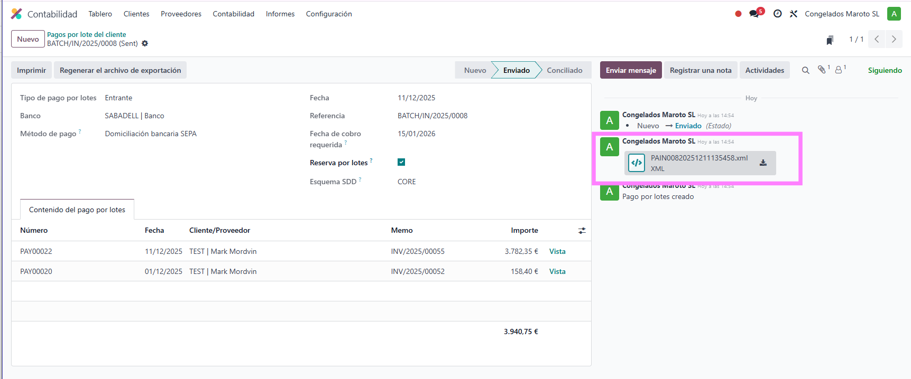Click the bookmark icon near pager
This screenshot has height=379, width=911.
[x=830, y=40]
